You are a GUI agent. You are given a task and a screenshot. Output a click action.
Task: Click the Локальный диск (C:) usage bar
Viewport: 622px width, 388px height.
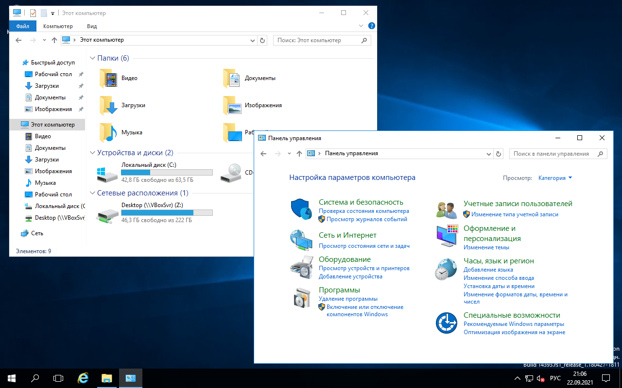click(x=167, y=172)
